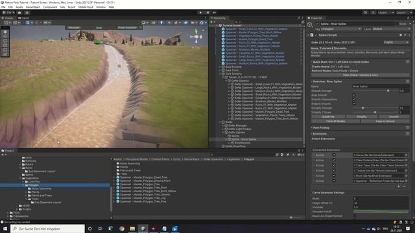Viewport: 415px width, 233px height.
Task: Collapse the Extensions section
Action: [320, 134]
